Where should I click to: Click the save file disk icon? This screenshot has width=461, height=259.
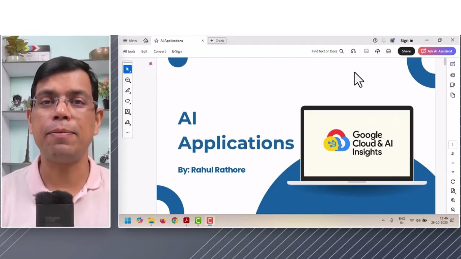366,51
